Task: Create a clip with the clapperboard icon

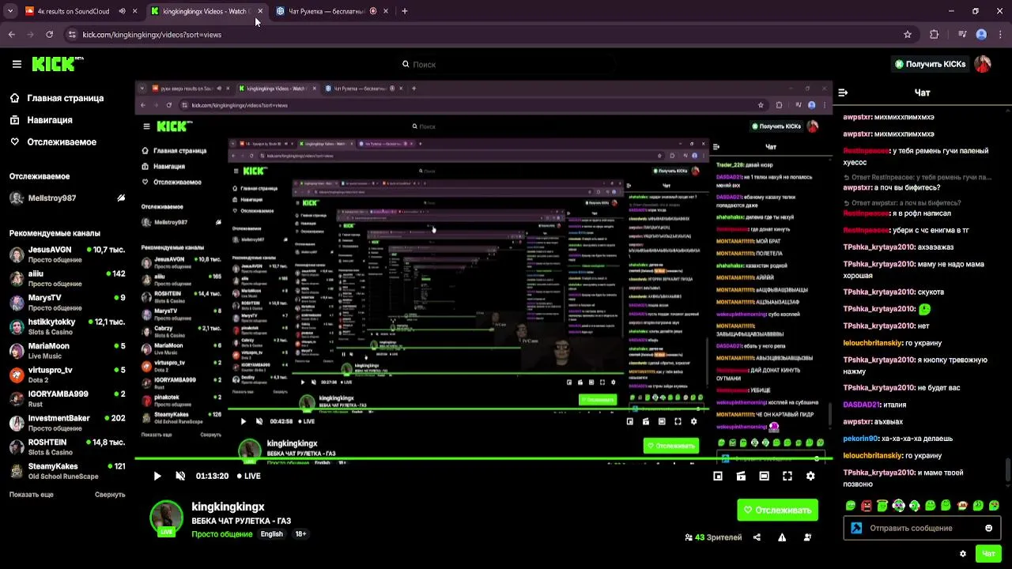Action: (740, 476)
